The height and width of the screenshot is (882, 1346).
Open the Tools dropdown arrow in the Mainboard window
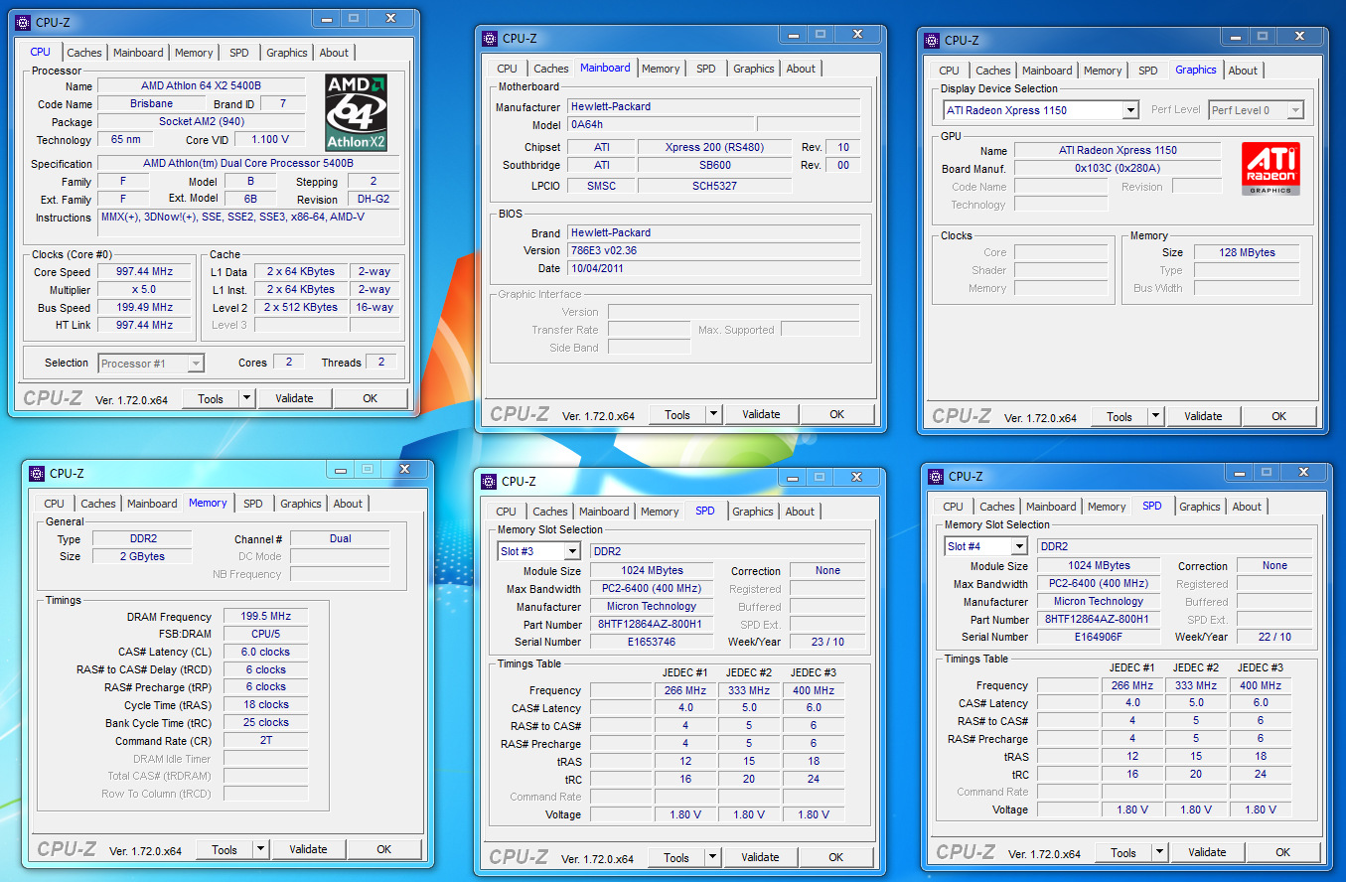[x=714, y=414]
